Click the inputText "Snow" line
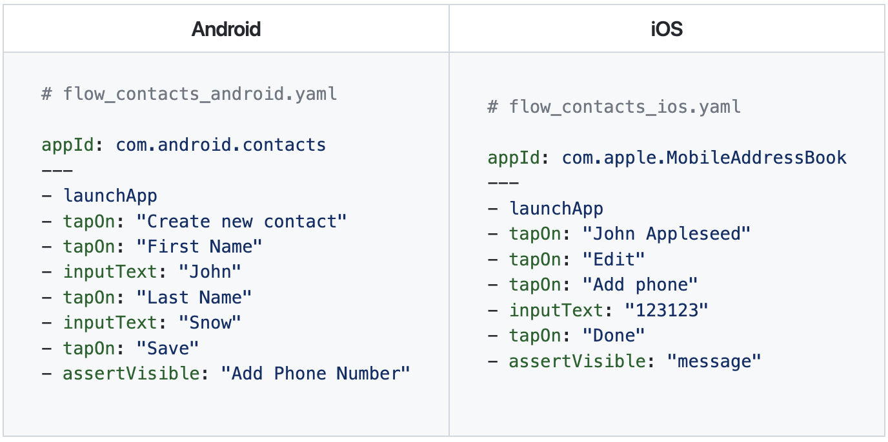 [x=141, y=322]
